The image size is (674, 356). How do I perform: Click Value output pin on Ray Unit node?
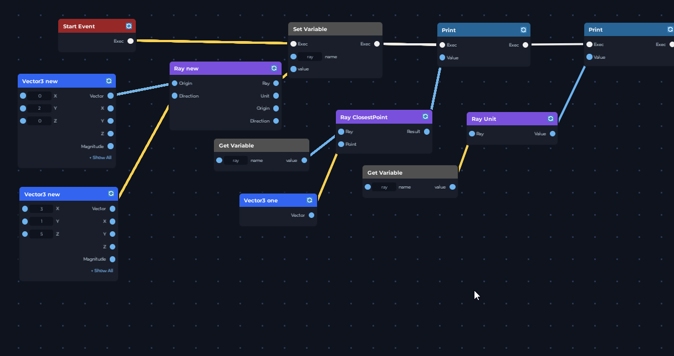coord(553,134)
